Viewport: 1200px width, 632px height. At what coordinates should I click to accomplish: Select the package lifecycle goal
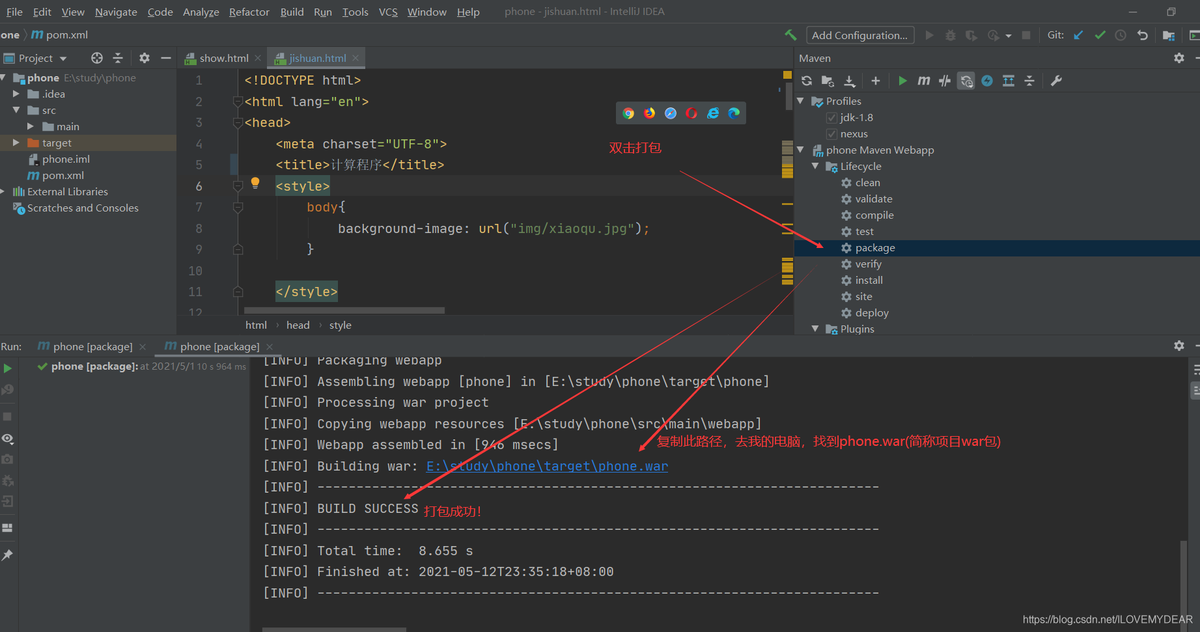(875, 248)
